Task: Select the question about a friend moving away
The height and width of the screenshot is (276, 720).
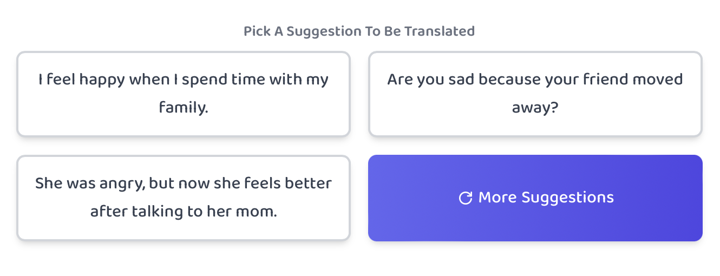Action: pos(535,94)
